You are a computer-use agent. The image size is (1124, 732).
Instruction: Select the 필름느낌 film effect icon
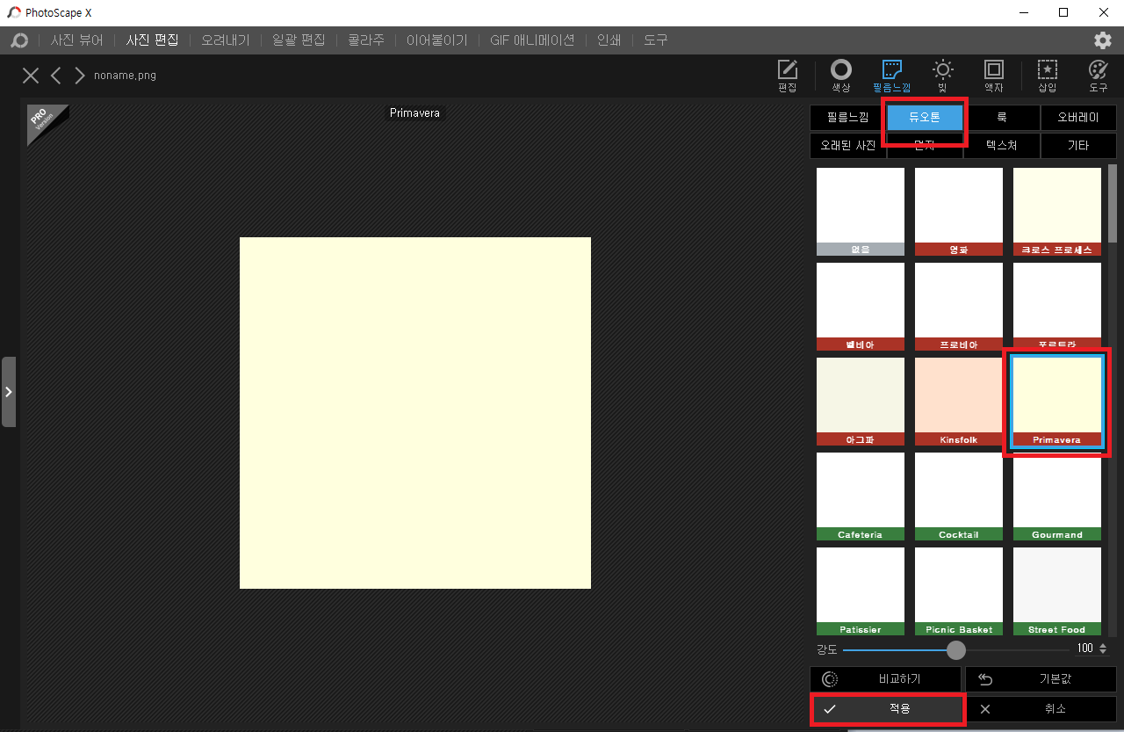(x=892, y=76)
